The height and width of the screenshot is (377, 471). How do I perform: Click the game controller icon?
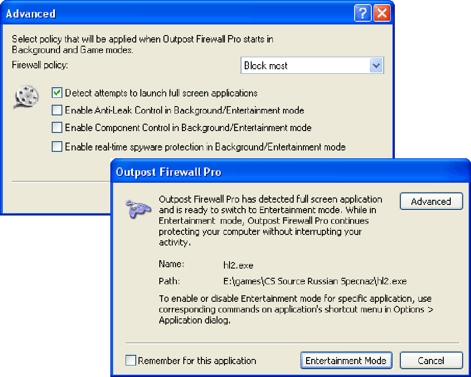[138, 208]
